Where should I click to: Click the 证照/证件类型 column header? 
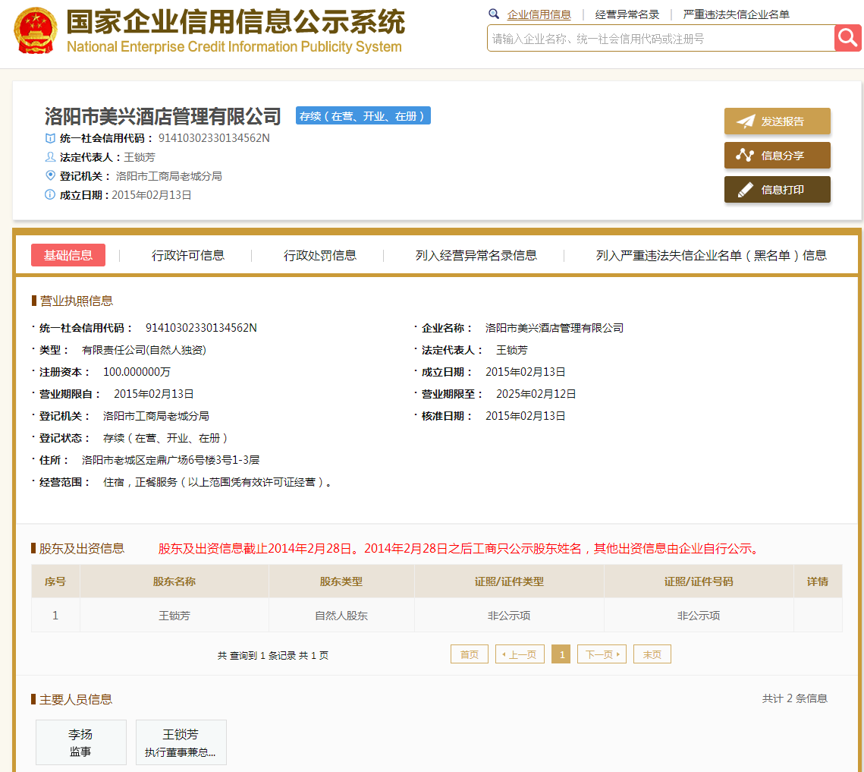pyautogui.click(x=509, y=581)
